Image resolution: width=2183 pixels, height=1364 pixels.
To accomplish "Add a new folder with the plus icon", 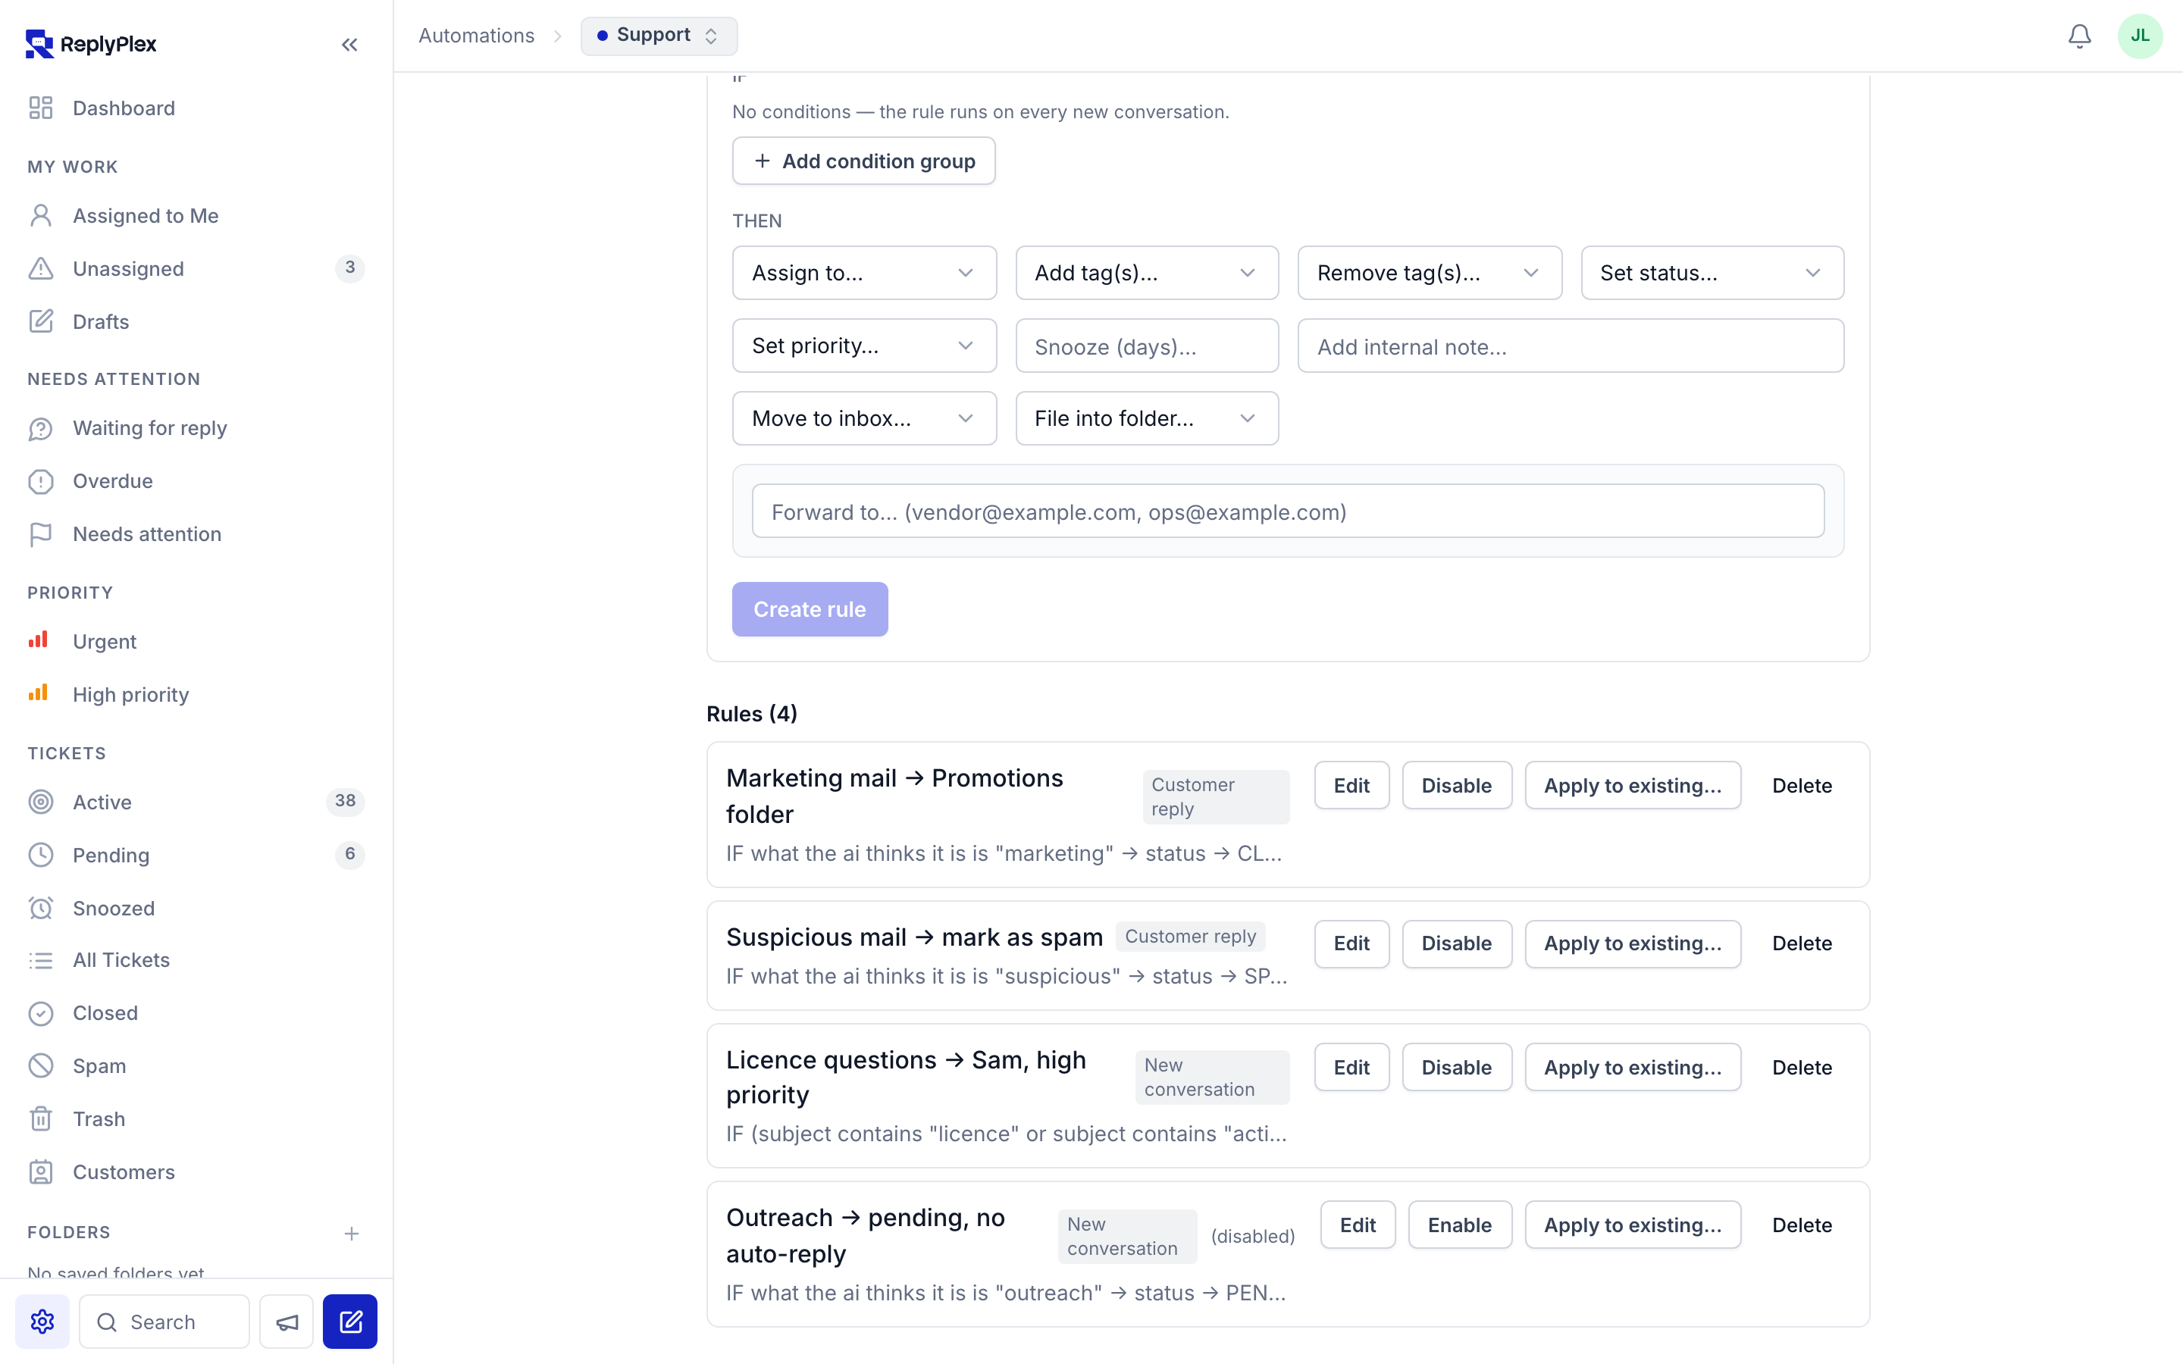I will coord(352,1232).
